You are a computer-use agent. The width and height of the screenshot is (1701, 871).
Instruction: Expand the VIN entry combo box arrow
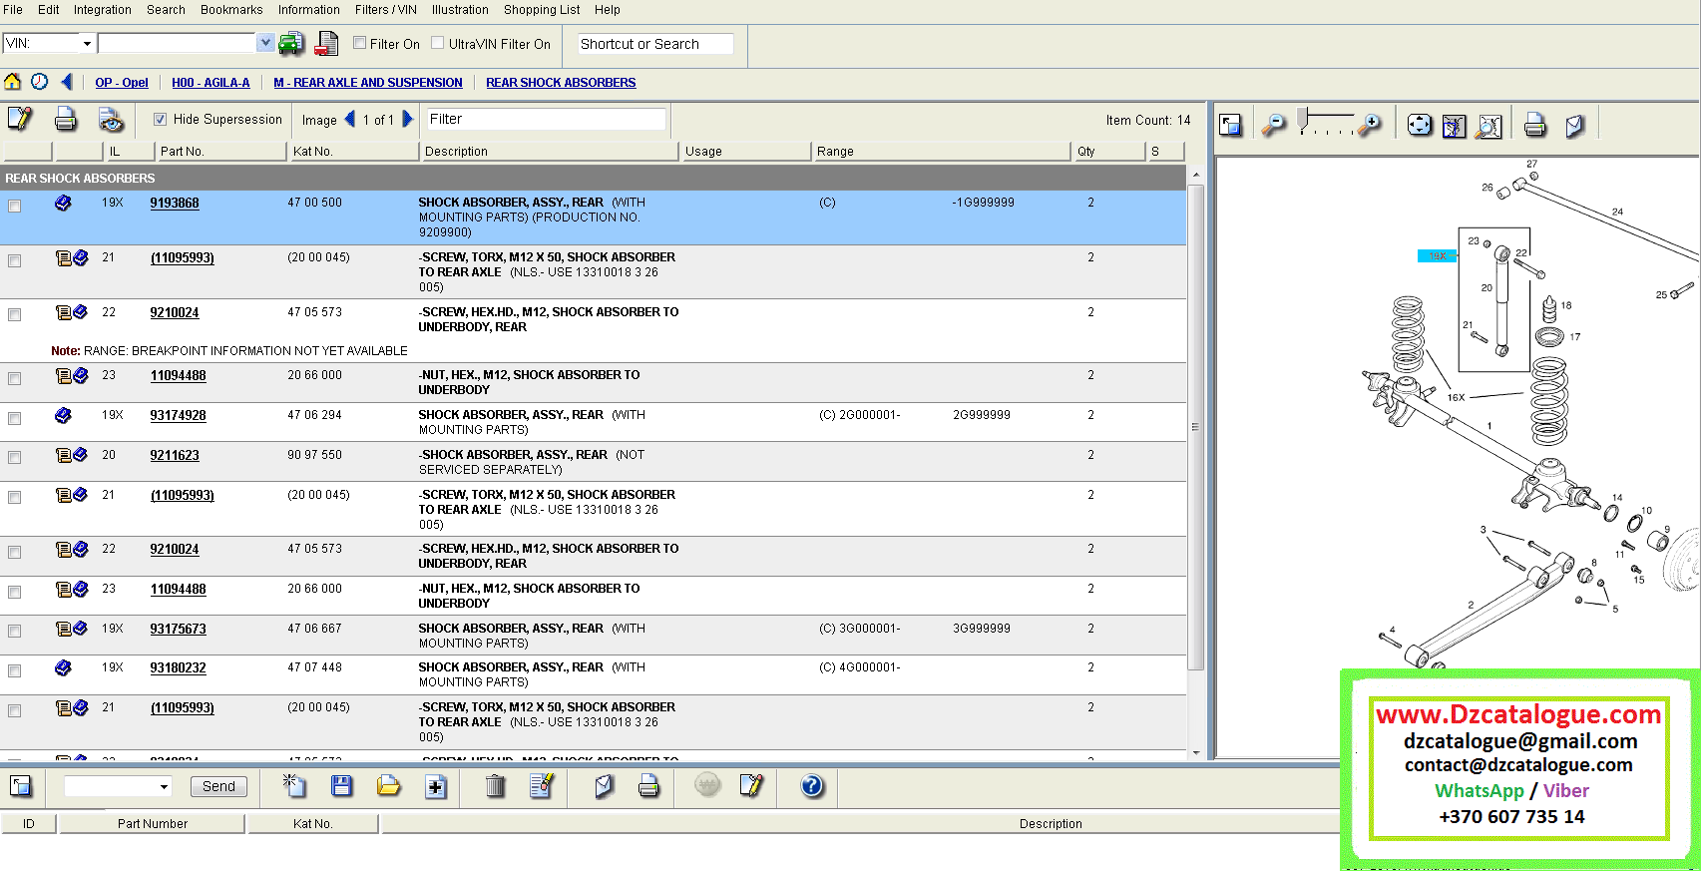point(265,43)
